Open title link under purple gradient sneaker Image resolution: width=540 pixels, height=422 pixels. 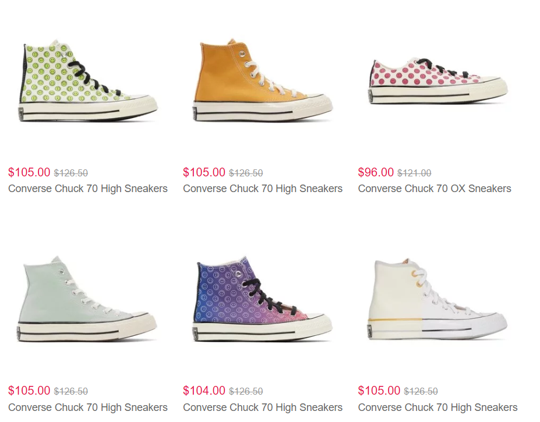click(263, 407)
